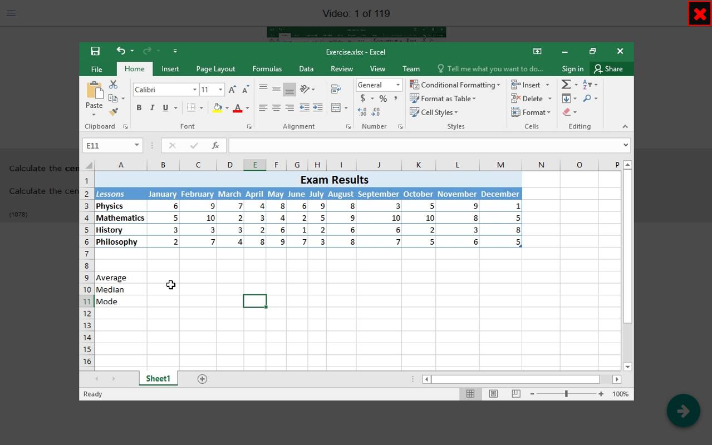Viewport: 712px width, 445px height.
Task: Open the Formulas ribbon tab
Action: (267, 69)
